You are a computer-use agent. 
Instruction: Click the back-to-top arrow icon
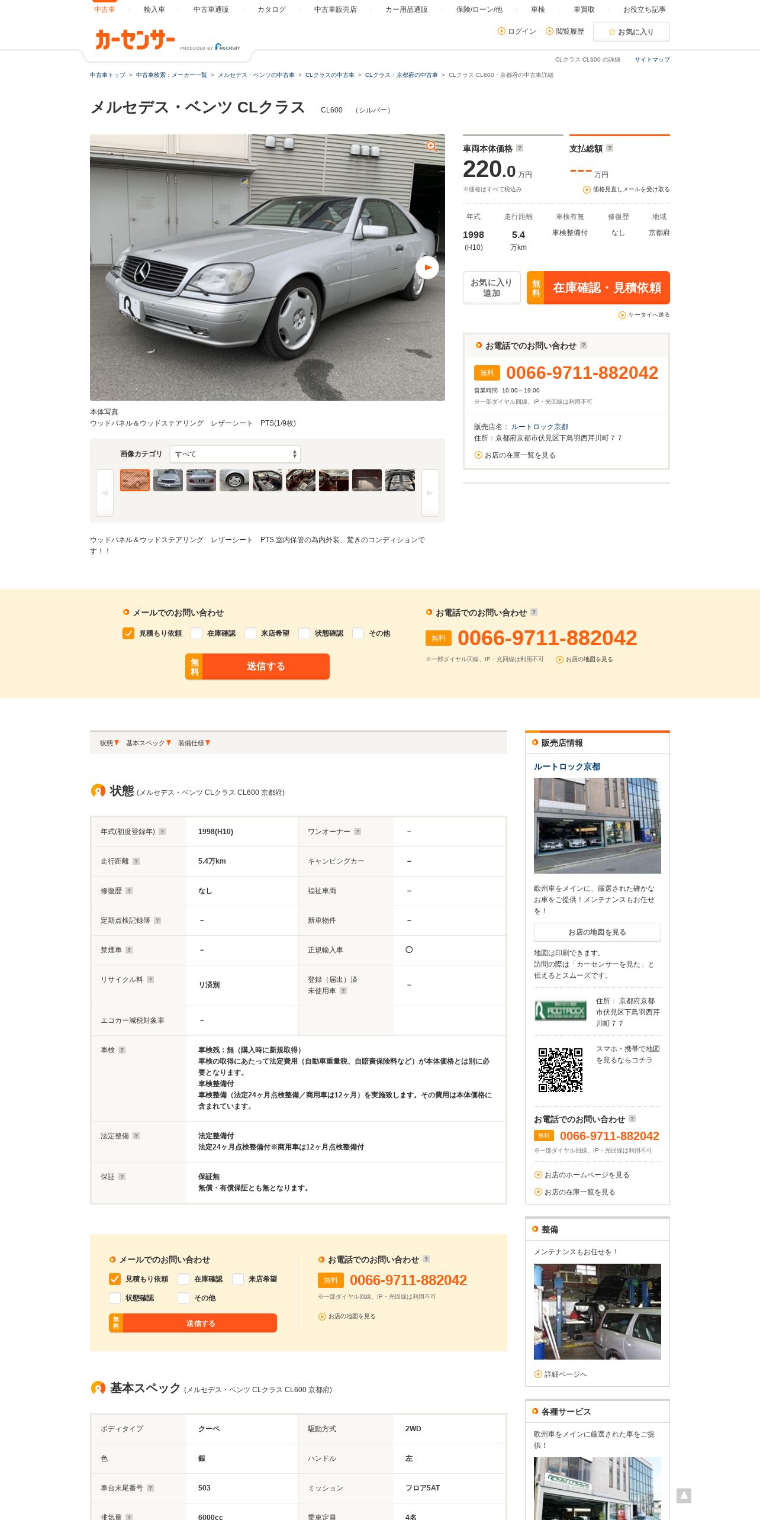[x=684, y=1496]
